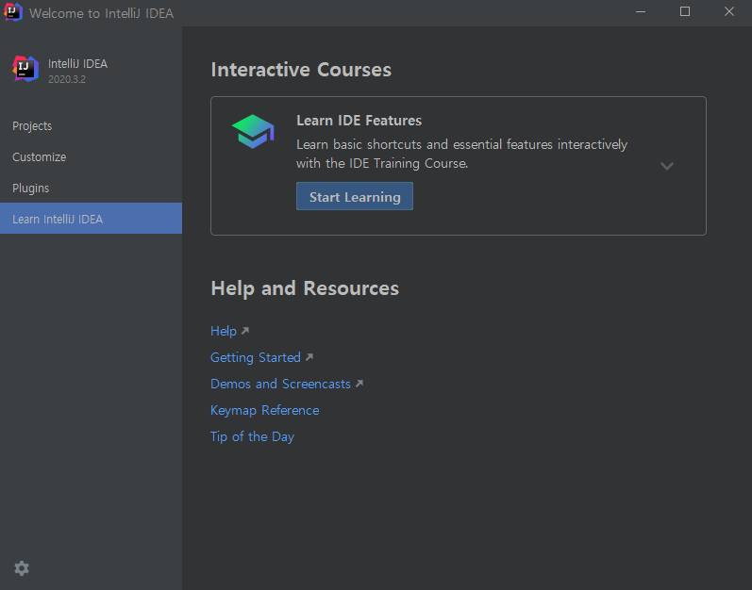The height and width of the screenshot is (590, 752).
Task: Click the Help and Resources heading
Action: 305,288
